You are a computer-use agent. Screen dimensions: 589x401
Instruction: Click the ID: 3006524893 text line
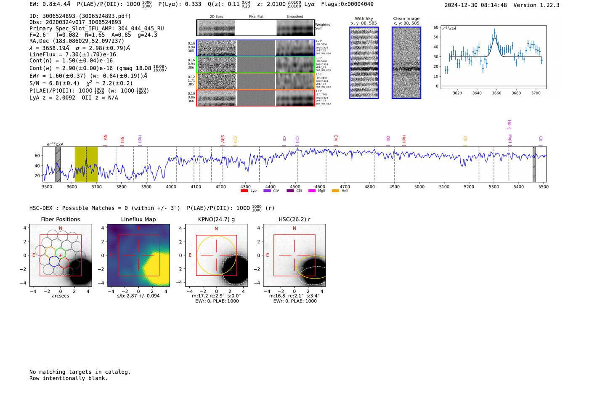tap(80, 16)
